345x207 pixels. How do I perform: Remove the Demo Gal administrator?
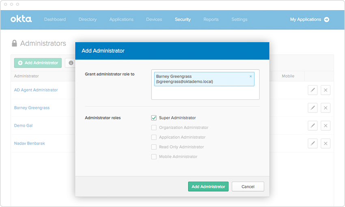point(326,126)
